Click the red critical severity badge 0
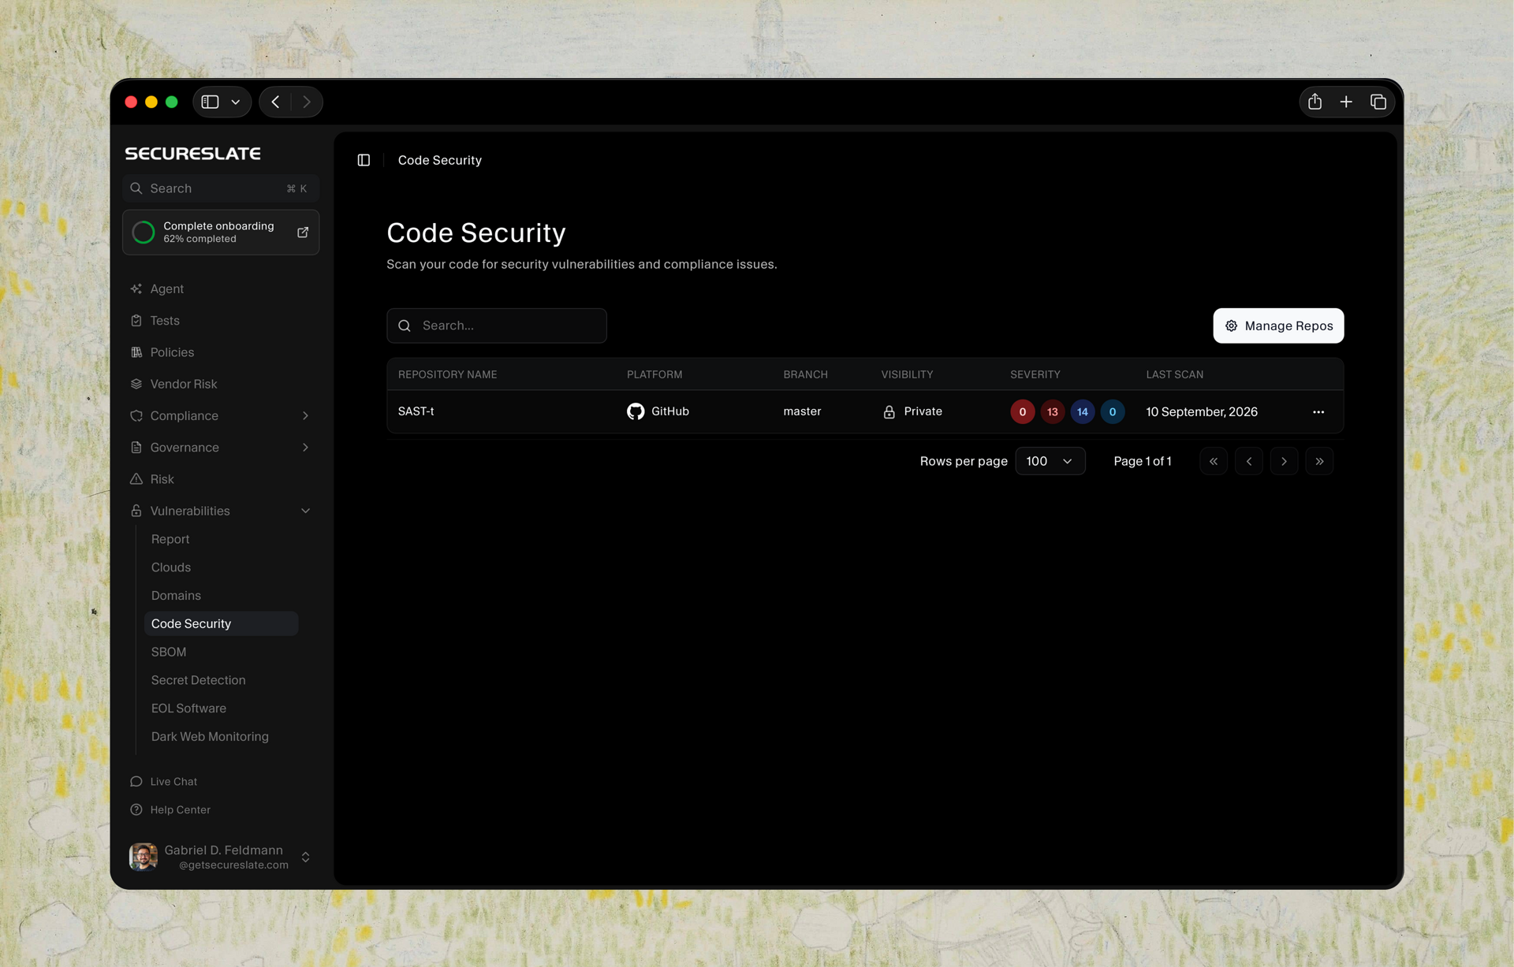 click(1022, 411)
